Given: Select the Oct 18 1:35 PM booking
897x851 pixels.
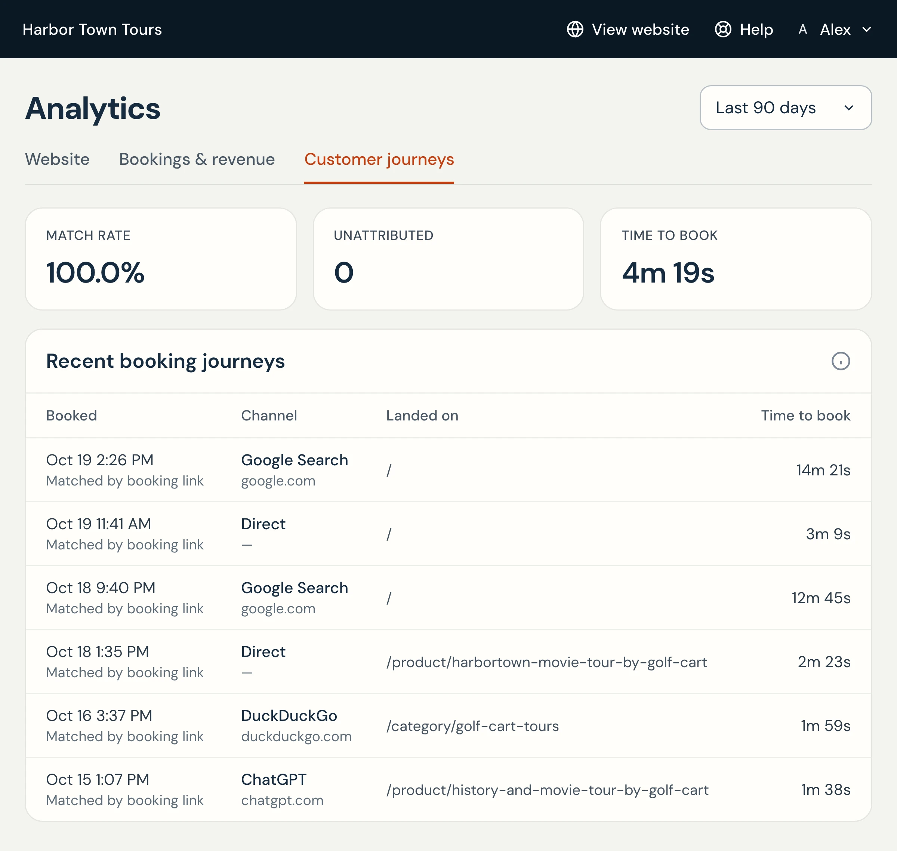Looking at the screenshot, I should coord(448,662).
